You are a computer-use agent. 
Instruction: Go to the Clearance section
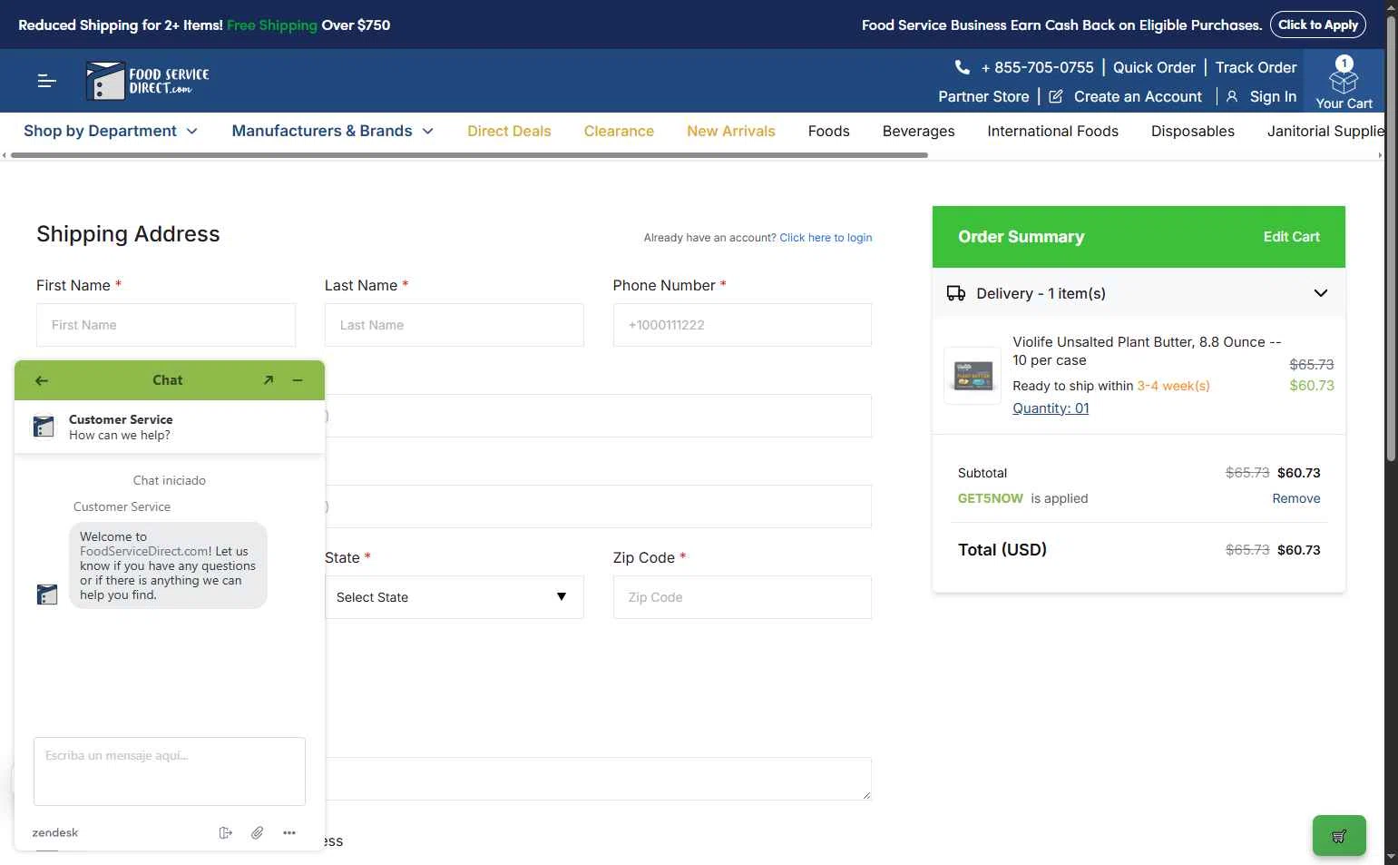click(619, 131)
